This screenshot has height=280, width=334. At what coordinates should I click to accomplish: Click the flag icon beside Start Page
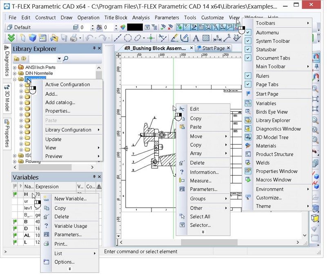tap(248, 94)
